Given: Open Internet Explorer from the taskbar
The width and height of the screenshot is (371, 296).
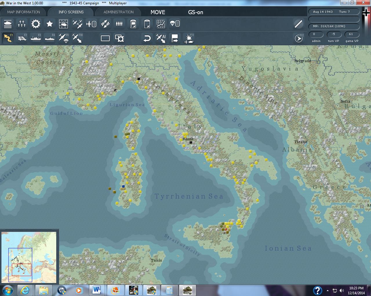Looking at the screenshot, I should 25,290.
